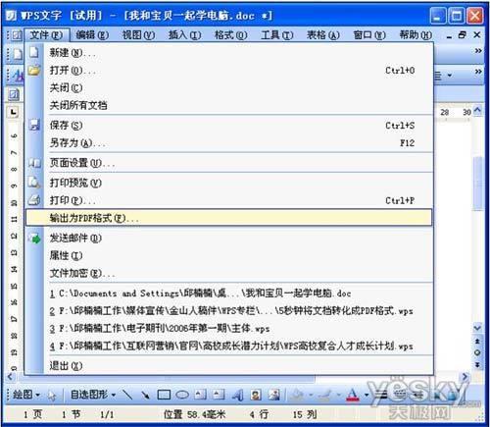Click the previous page double-arrow button
This screenshot has width=490, height=427.
click(477, 341)
